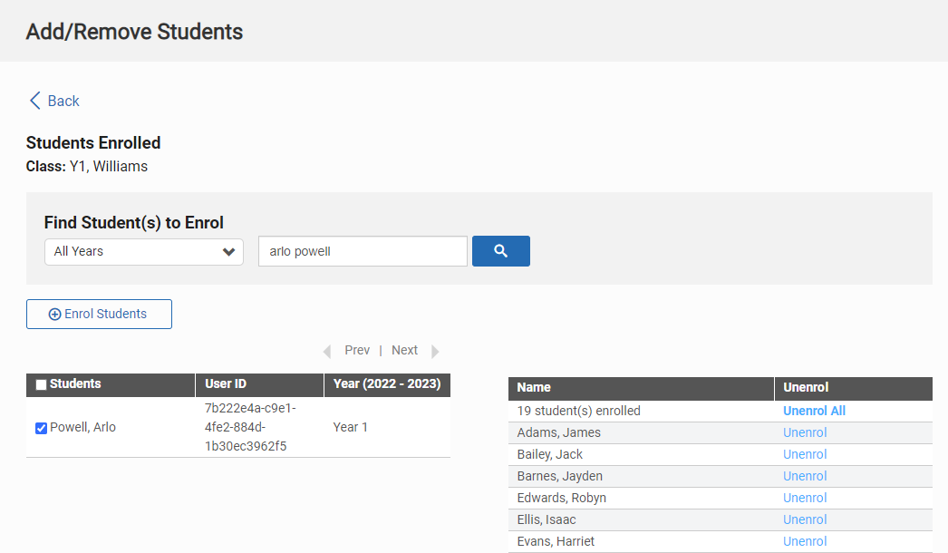
Task: Click the Next pagination link
Action: pyautogui.click(x=404, y=350)
